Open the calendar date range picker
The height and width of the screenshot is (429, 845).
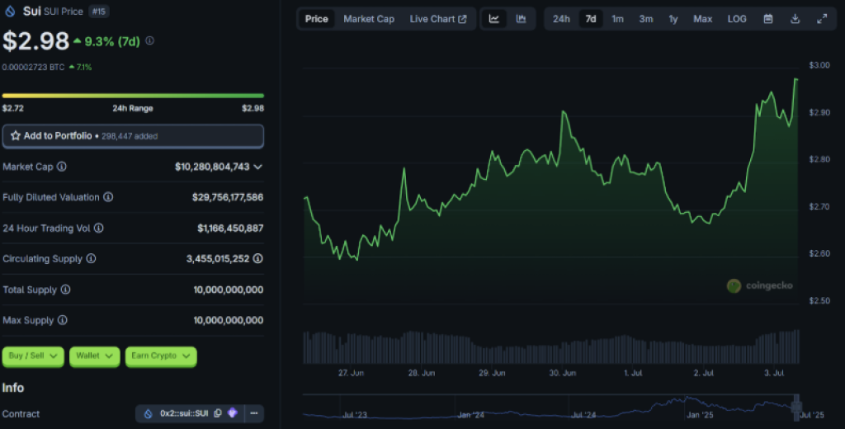coord(768,19)
